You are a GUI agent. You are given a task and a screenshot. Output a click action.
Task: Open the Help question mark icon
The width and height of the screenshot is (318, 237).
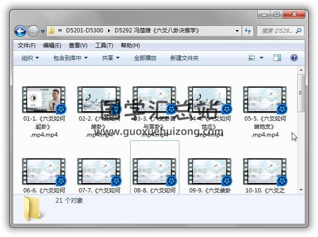click(294, 58)
